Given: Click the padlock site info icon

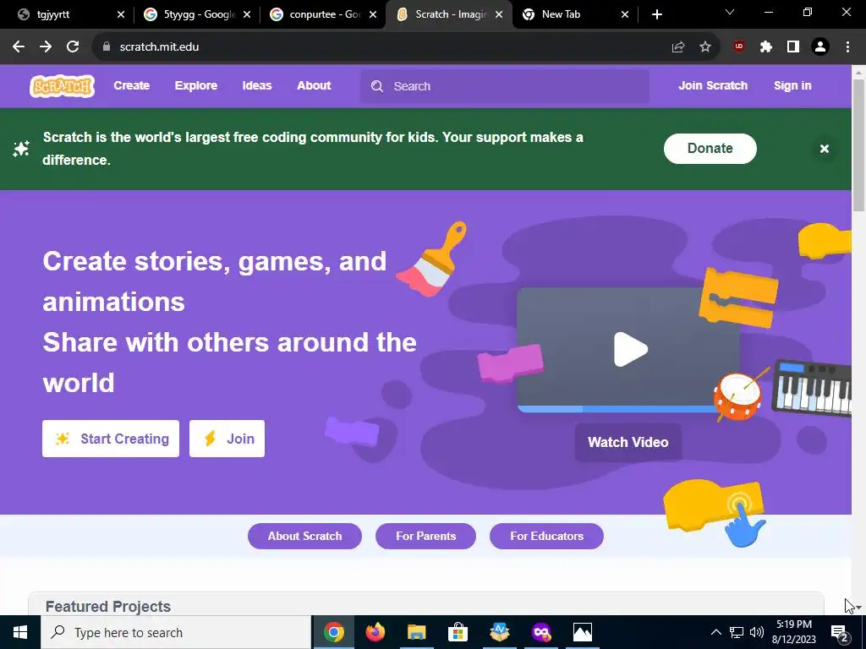Looking at the screenshot, I should point(107,47).
